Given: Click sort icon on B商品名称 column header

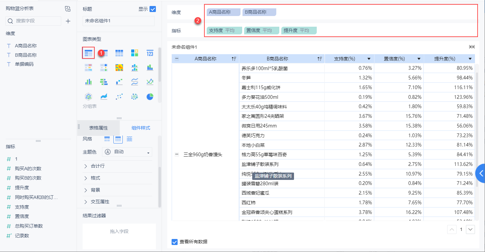Looking at the screenshot, I should 319,59.
